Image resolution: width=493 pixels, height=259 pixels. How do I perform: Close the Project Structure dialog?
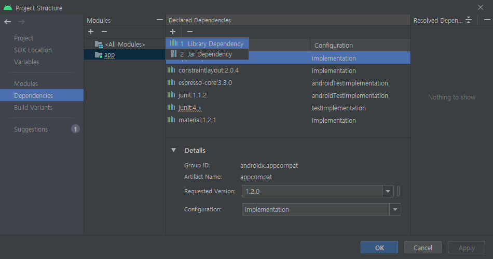pyautogui.click(x=481, y=7)
